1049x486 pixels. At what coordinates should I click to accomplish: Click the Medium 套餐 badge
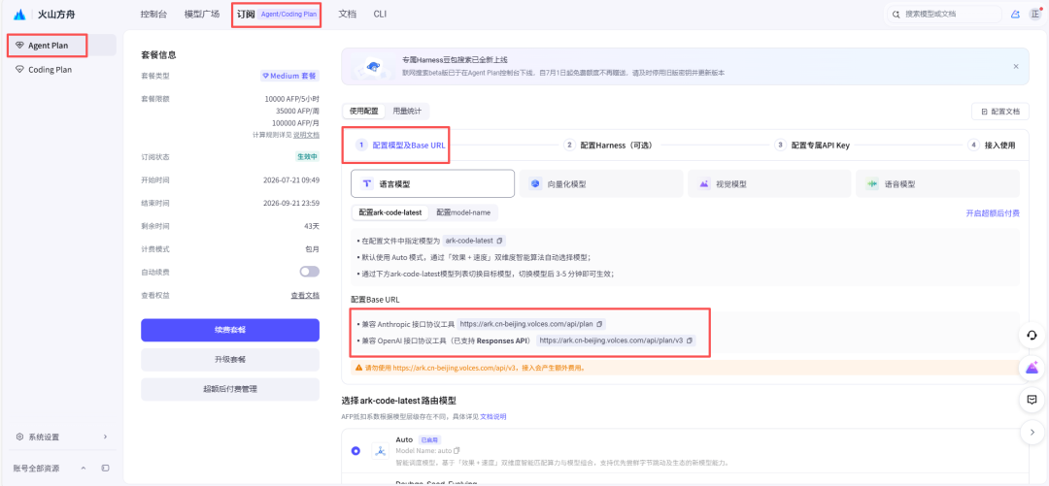pos(289,77)
